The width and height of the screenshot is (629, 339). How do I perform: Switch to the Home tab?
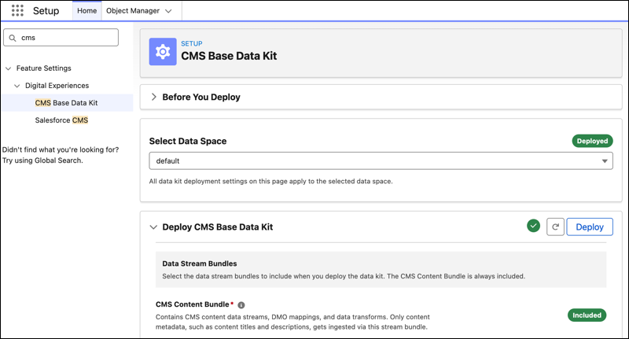point(86,11)
